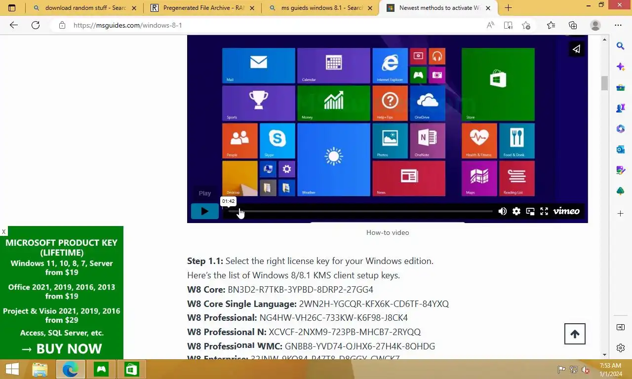Toggle sidebar visibility icon near bottom
This screenshot has width=632, height=379.
(621, 327)
